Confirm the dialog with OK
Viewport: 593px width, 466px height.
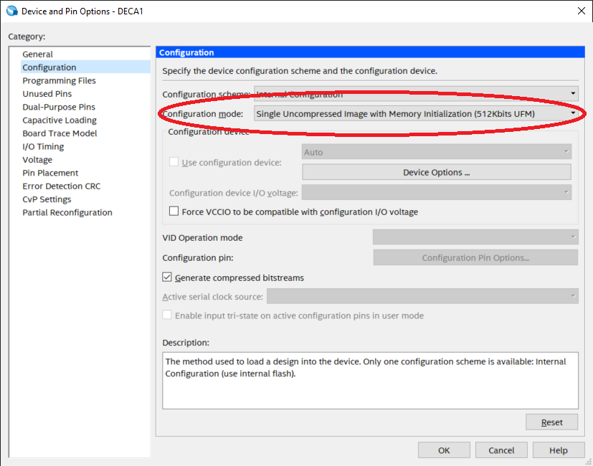point(444,450)
